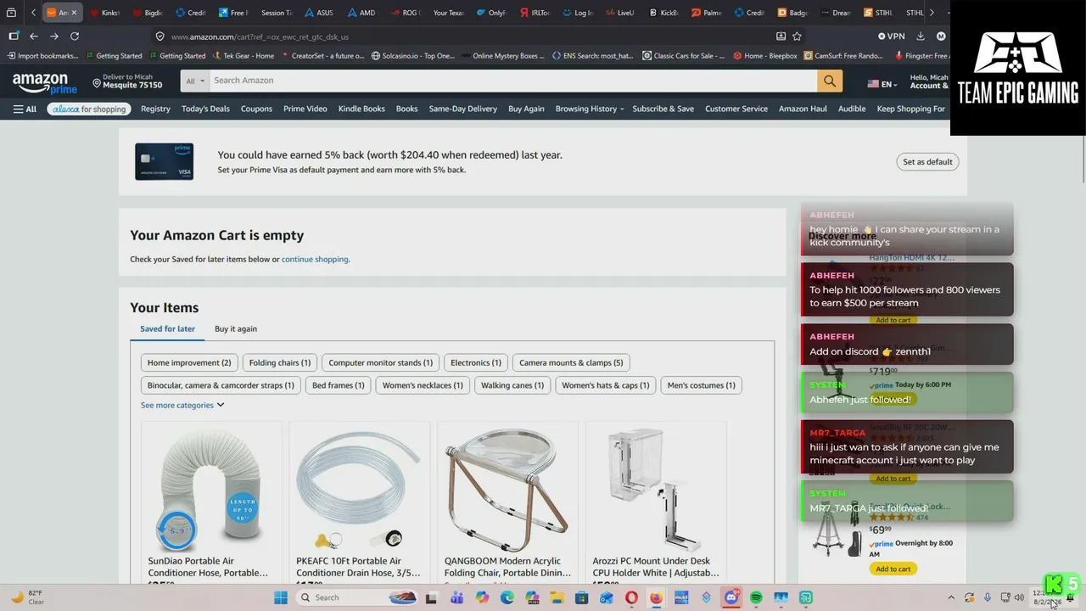Image resolution: width=1086 pixels, height=611 pixels.
Task: Click the VPN indicator in the toolbar
Action: [892, 36]
